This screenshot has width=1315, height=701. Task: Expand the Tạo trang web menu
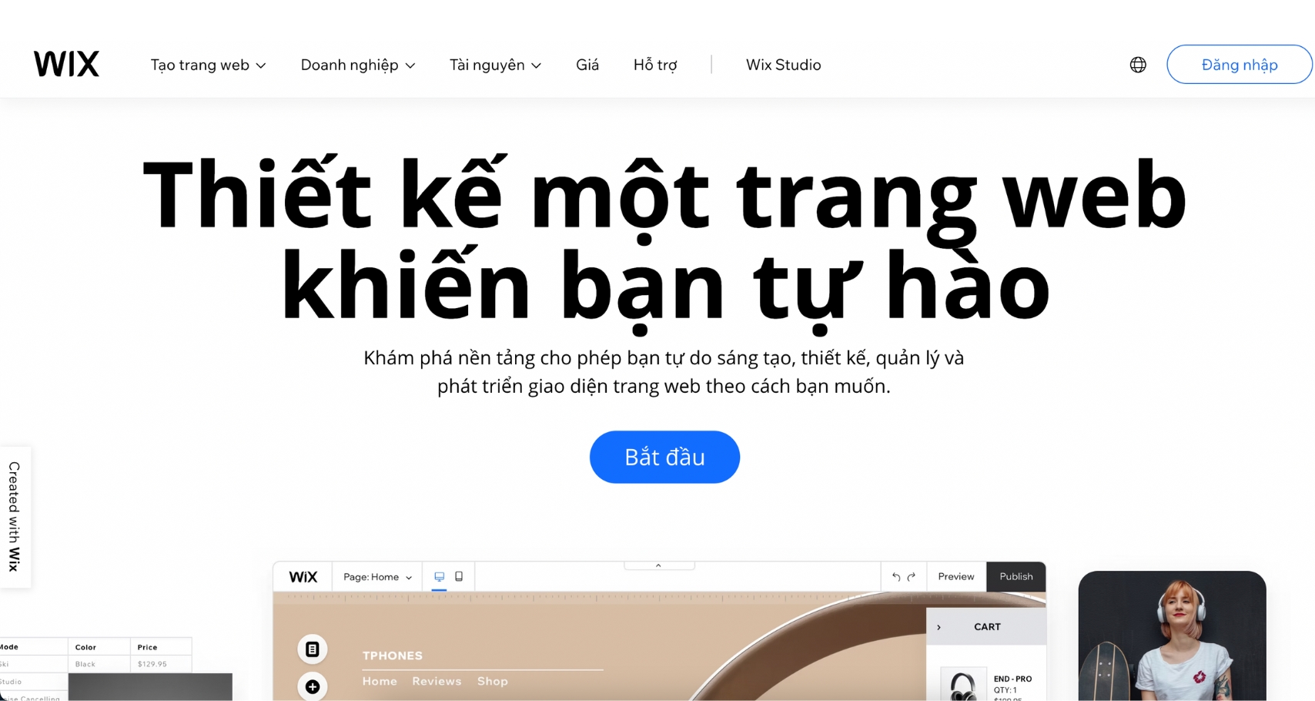[x=208, y=65]
